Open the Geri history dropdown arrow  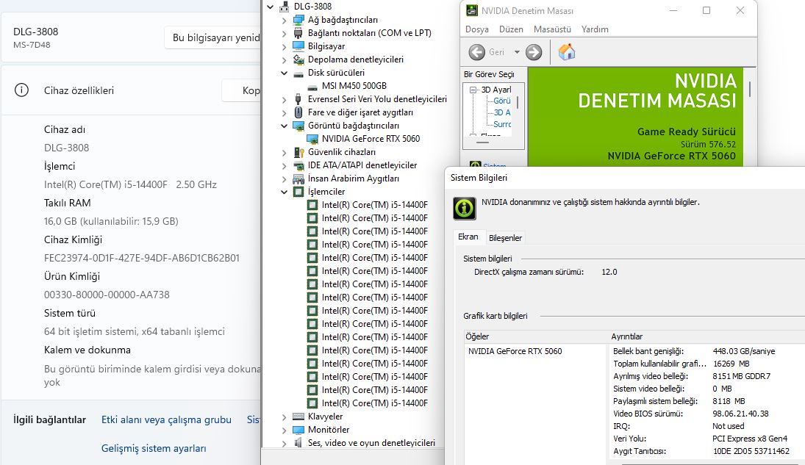517,52
